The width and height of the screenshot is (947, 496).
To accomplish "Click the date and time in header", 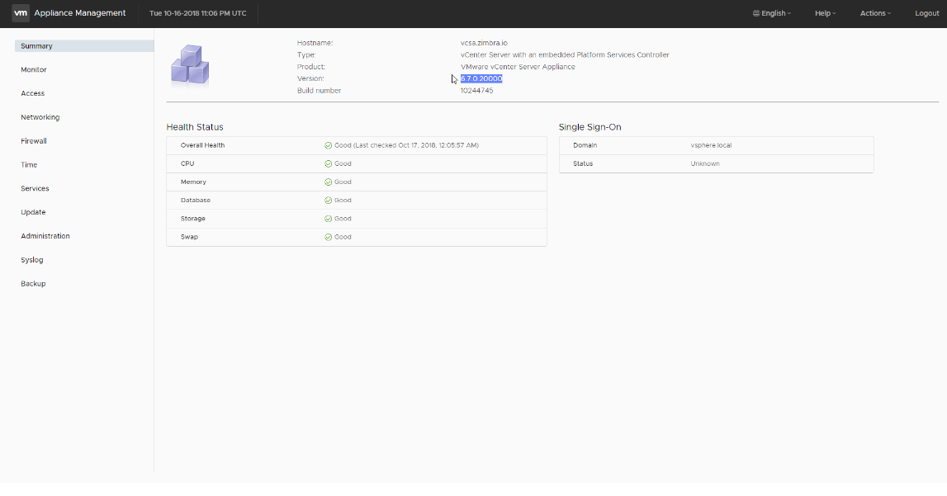I will [198, 13].
